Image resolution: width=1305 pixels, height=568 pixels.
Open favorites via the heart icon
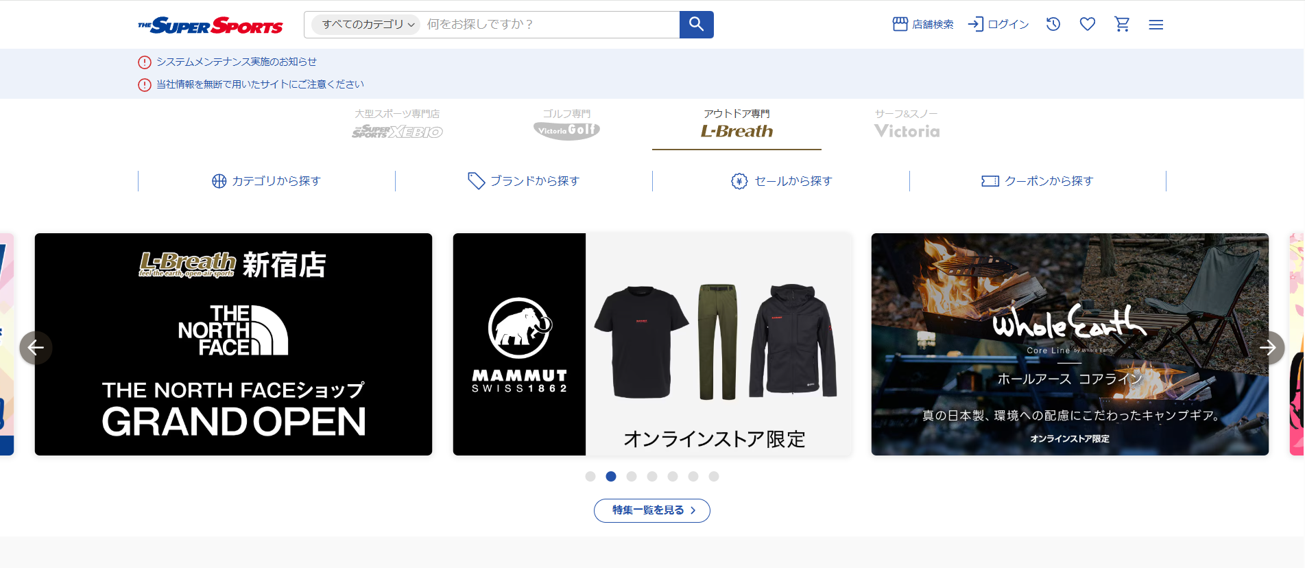coord(1088,25)
